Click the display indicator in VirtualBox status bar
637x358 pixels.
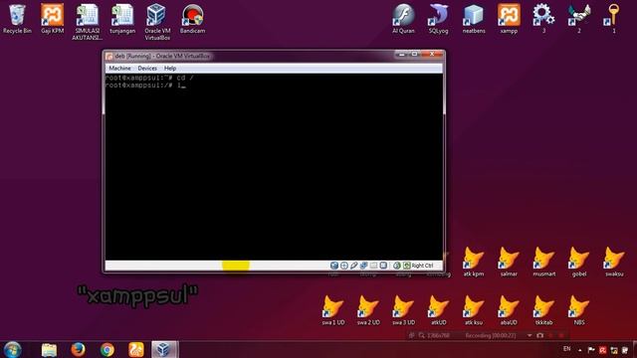(383, 266)
